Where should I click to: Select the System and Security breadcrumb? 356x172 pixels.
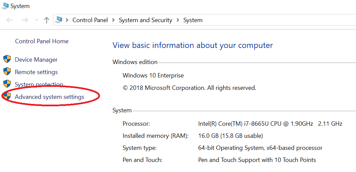pyautogui.click(x=145, y=20)
